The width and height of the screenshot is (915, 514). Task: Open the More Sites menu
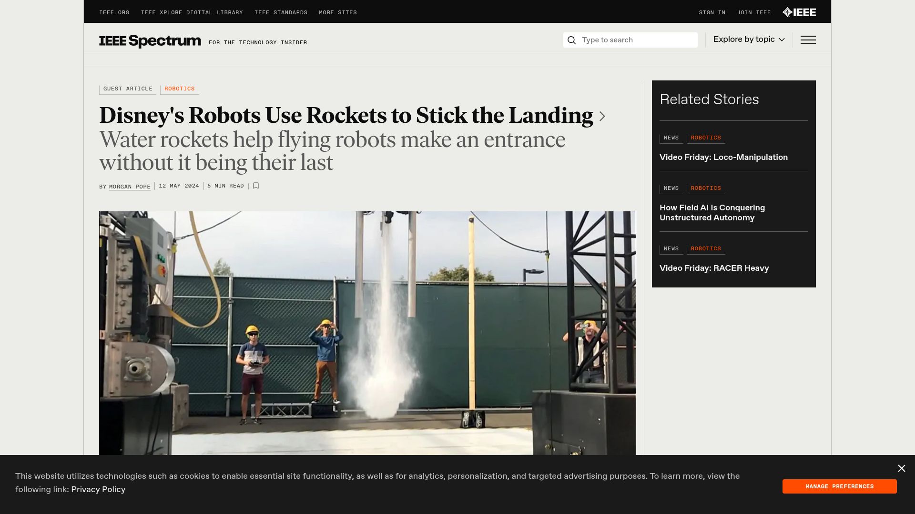[x=338, y=13]
